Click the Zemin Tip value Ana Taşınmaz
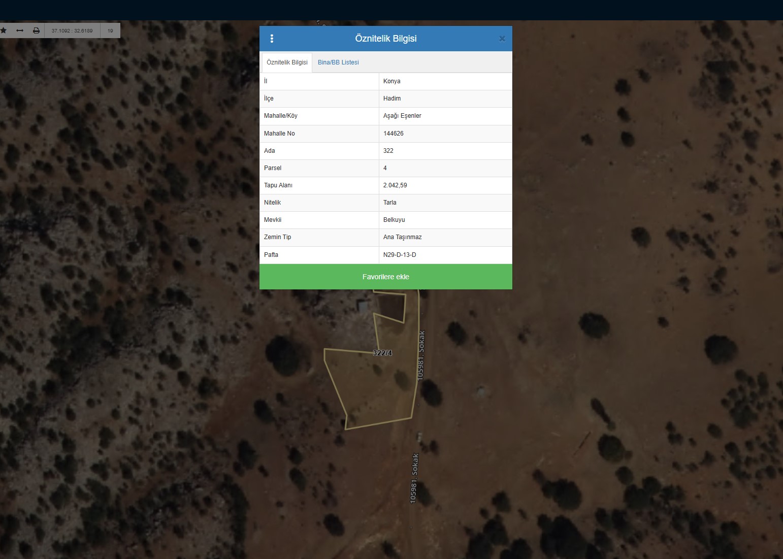The width and height of the screenshot is (783, 559). tap(402, 237)
